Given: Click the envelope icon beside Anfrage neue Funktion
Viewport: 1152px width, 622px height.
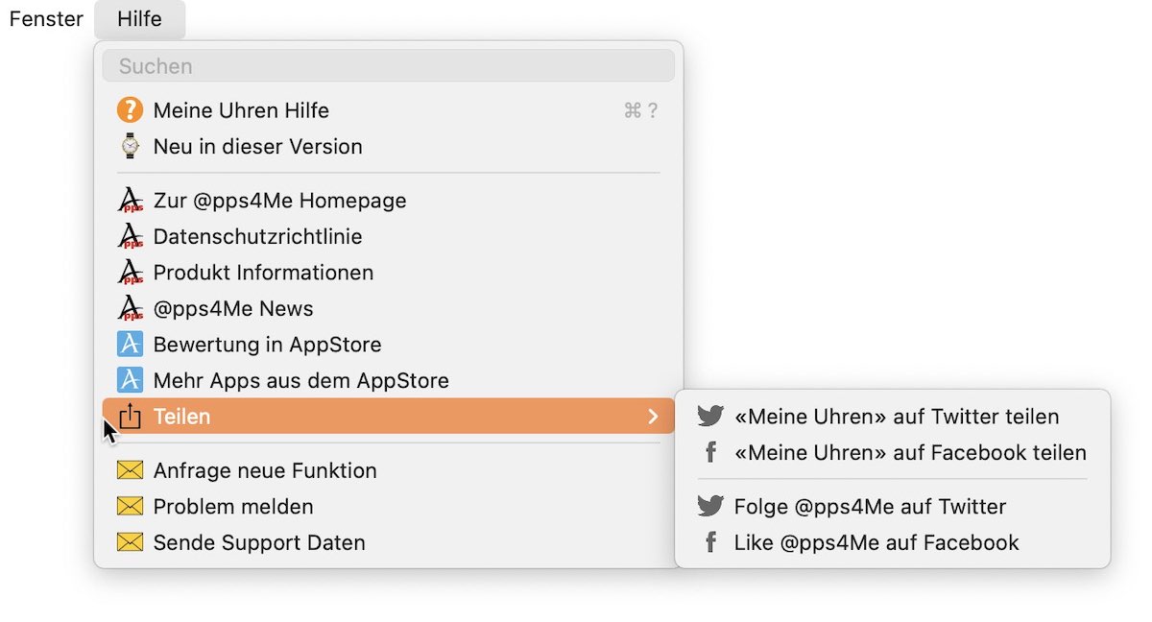Looking at the screenshot, I should click(130, 470).
